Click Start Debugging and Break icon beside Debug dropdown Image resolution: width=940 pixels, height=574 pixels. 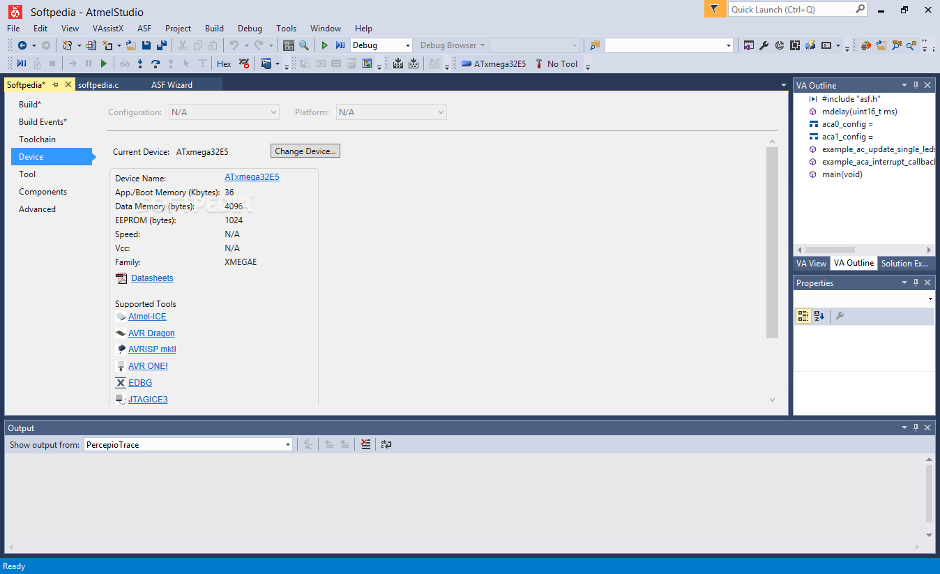(x=340, y=45)
